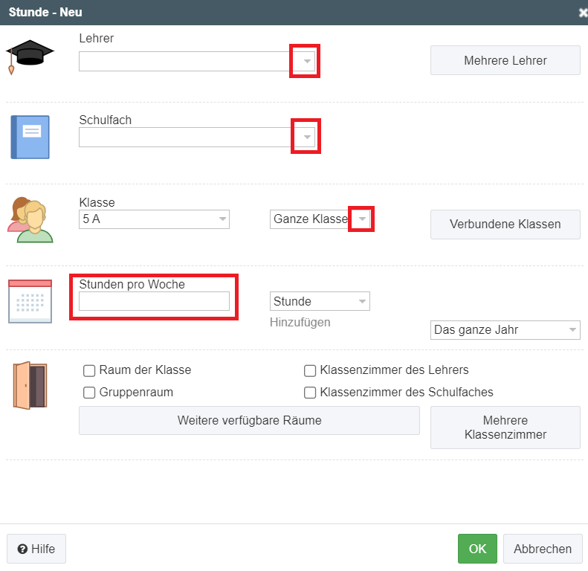Click the Mehrere Lehrer button
Image resolution: width=588 pixels, height=571 pixels.
click(x=505, y=60)
